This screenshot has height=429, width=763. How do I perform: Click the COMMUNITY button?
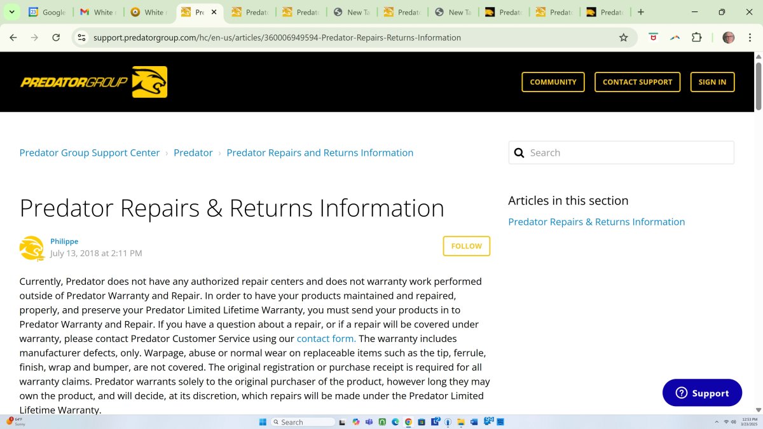[x=553, y=82]
